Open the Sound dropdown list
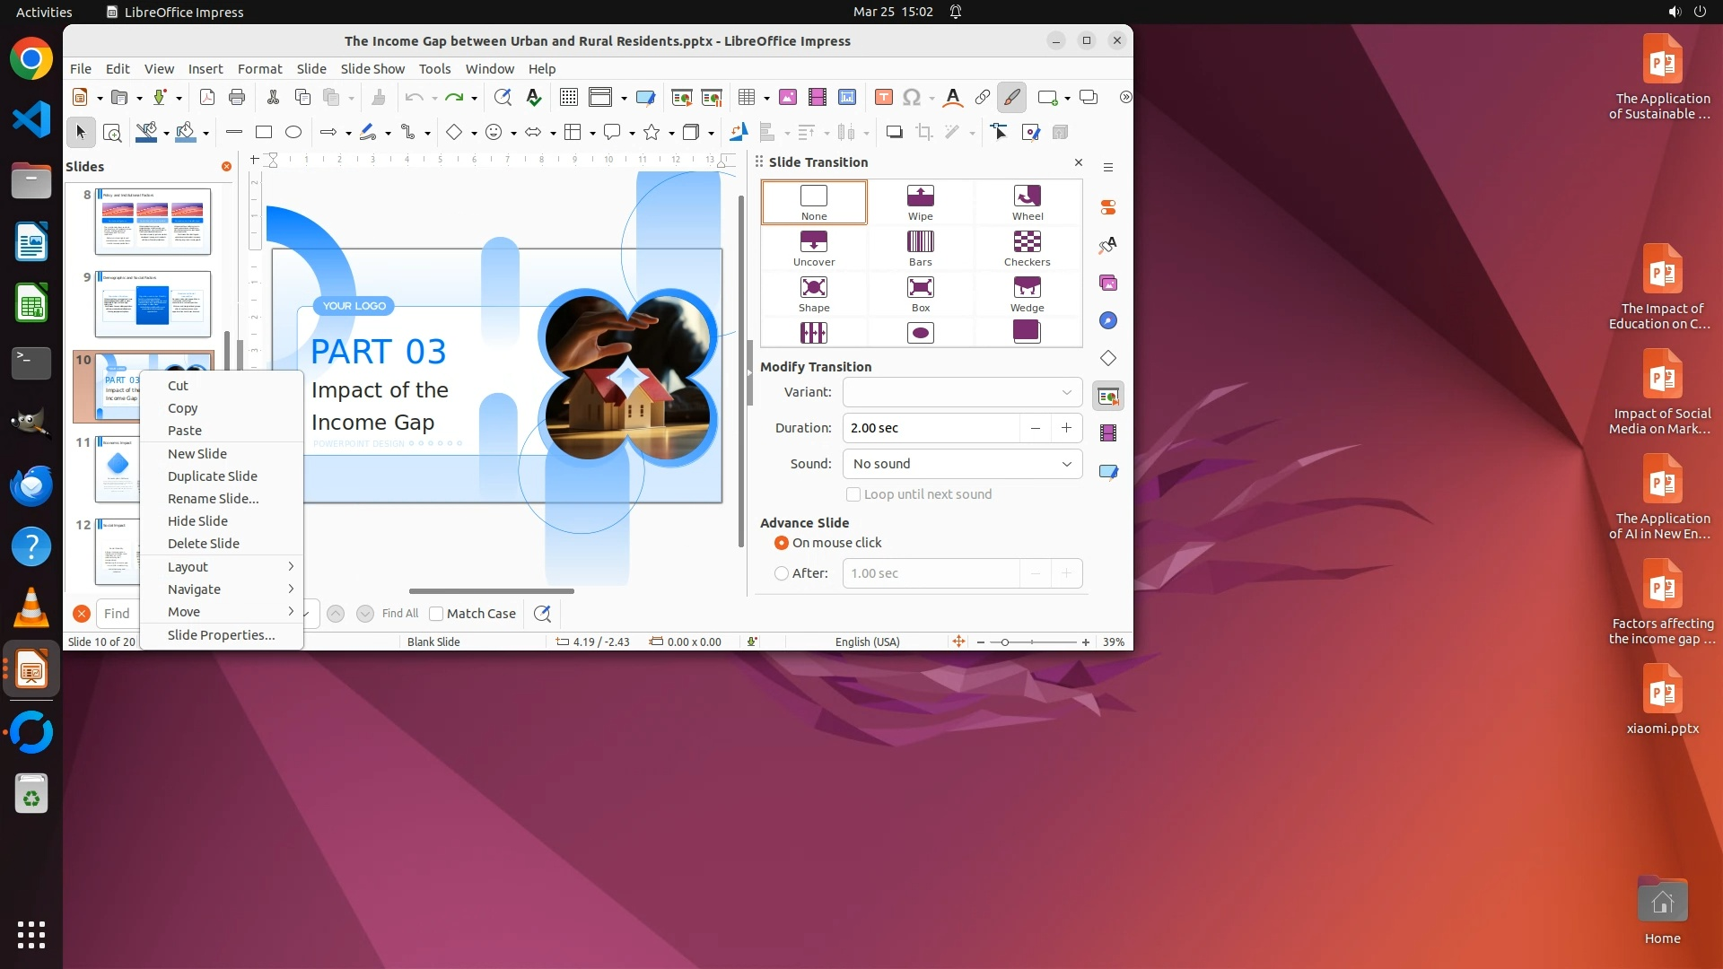The image size is (1723, 969). tap(962, 464)
